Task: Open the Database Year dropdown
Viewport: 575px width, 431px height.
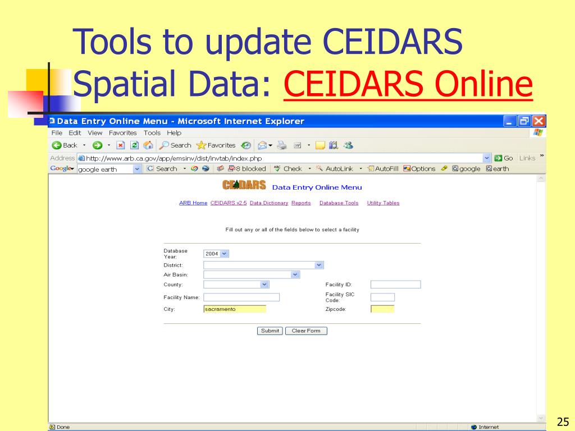Action: [x=216, y=254]
